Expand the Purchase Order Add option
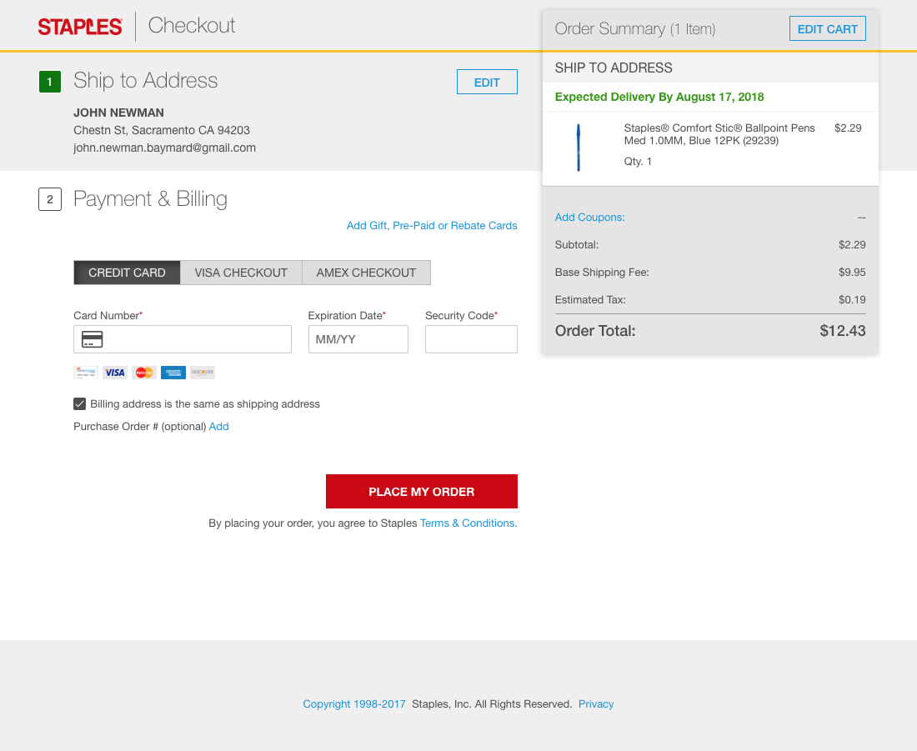 (x=218, y=426)
